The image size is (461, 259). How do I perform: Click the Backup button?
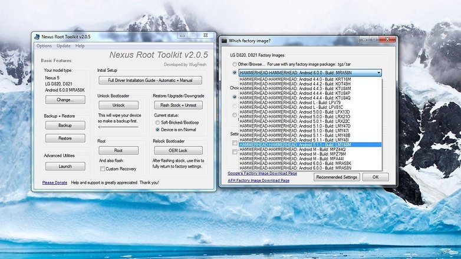[x=65, y=125]
